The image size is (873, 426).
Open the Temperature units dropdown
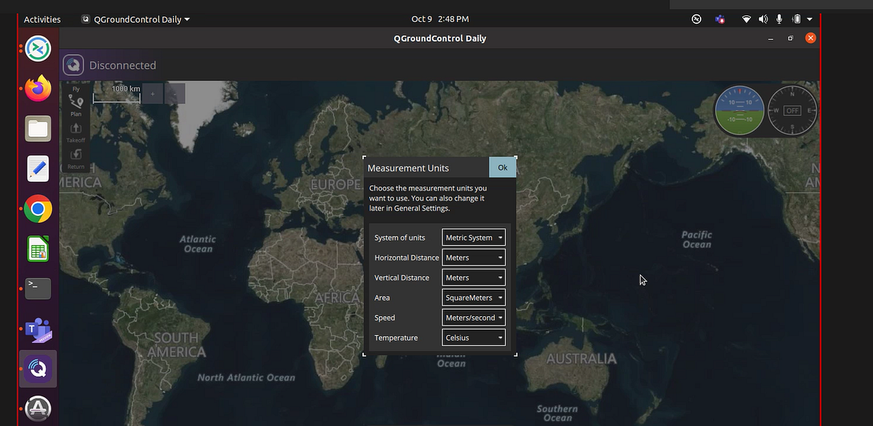coord(474,337)
